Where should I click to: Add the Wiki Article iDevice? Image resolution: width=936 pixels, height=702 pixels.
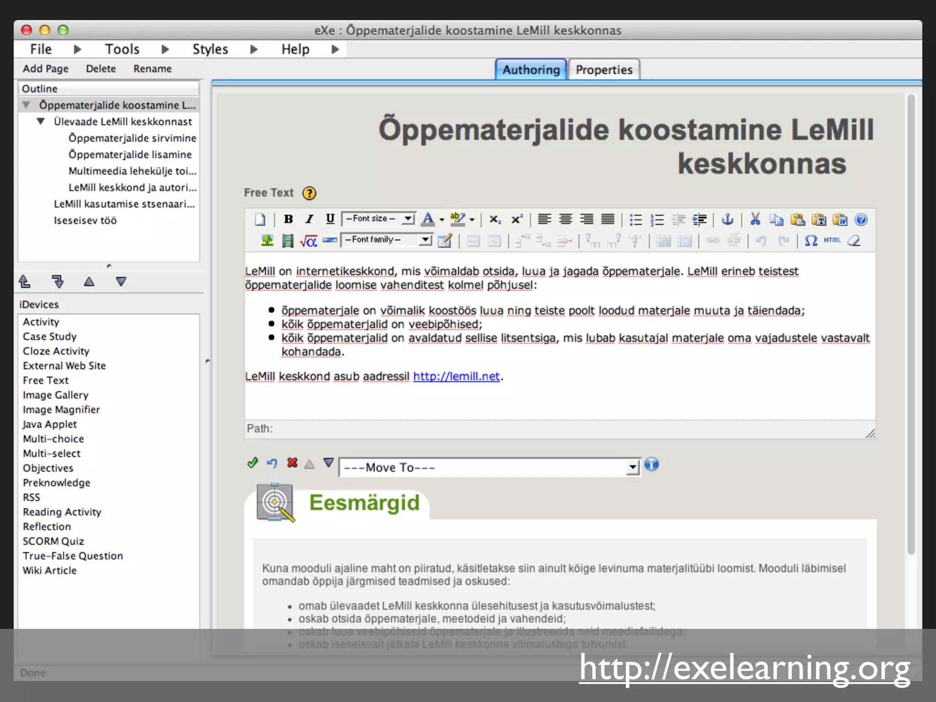pos(50,570)
